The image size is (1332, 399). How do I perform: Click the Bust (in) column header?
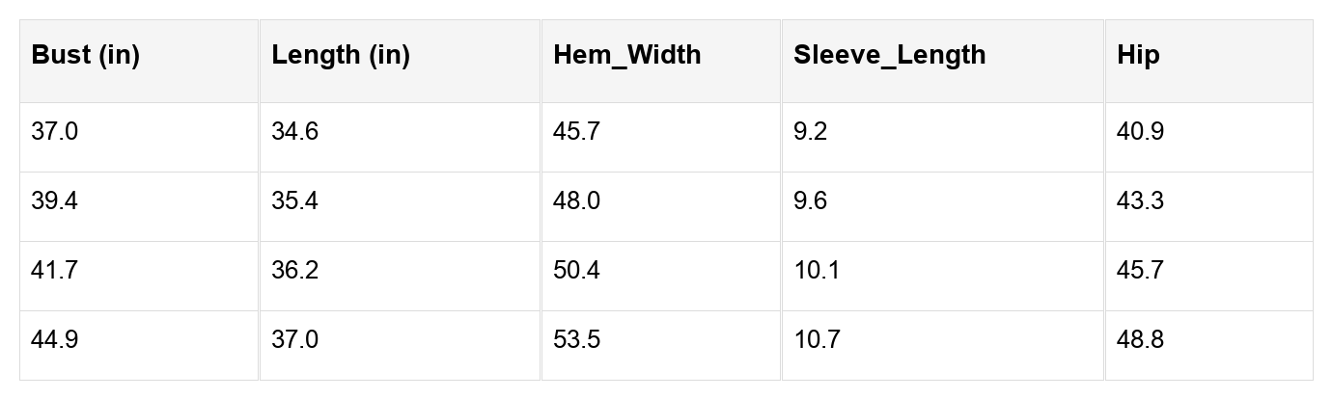coord(86,55)
